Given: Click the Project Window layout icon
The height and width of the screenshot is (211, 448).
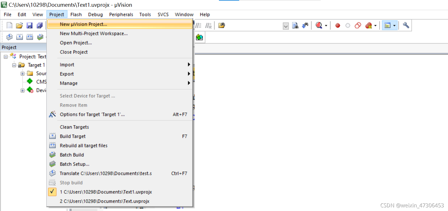Looking at the screenshot, I should 387,26.
